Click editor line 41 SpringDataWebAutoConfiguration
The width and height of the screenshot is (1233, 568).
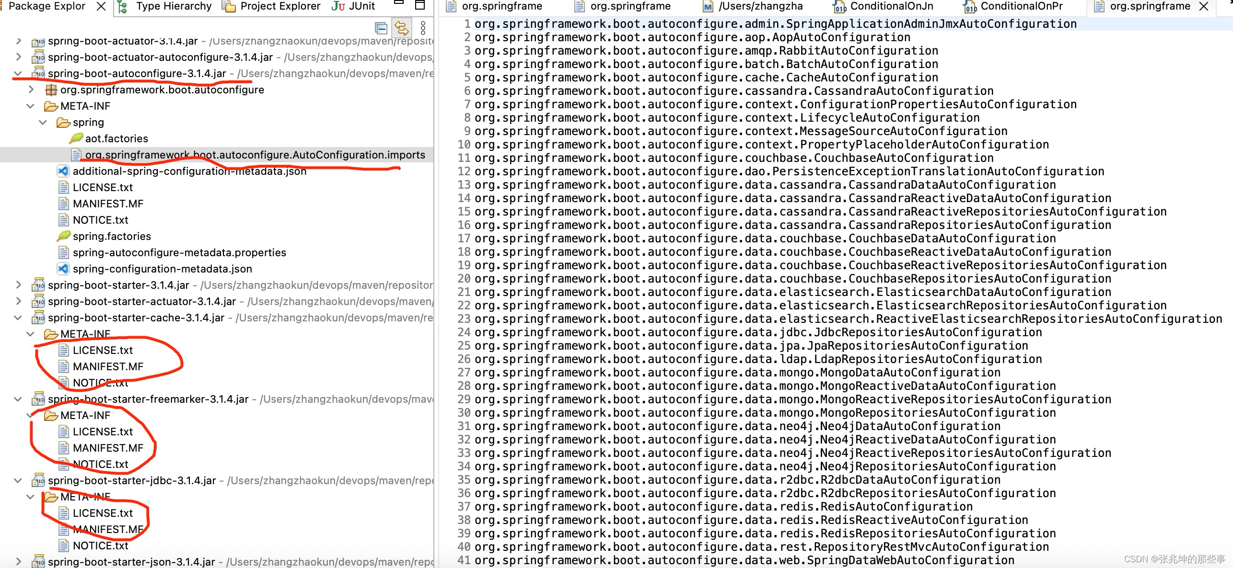pyautogui.click(x=744, y=560)
